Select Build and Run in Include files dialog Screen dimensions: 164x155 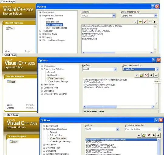pos(54,75)
